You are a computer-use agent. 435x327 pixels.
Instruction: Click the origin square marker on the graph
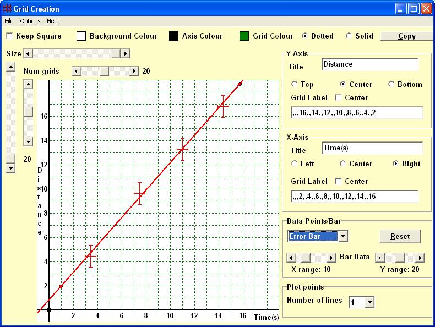coord(49,310)
